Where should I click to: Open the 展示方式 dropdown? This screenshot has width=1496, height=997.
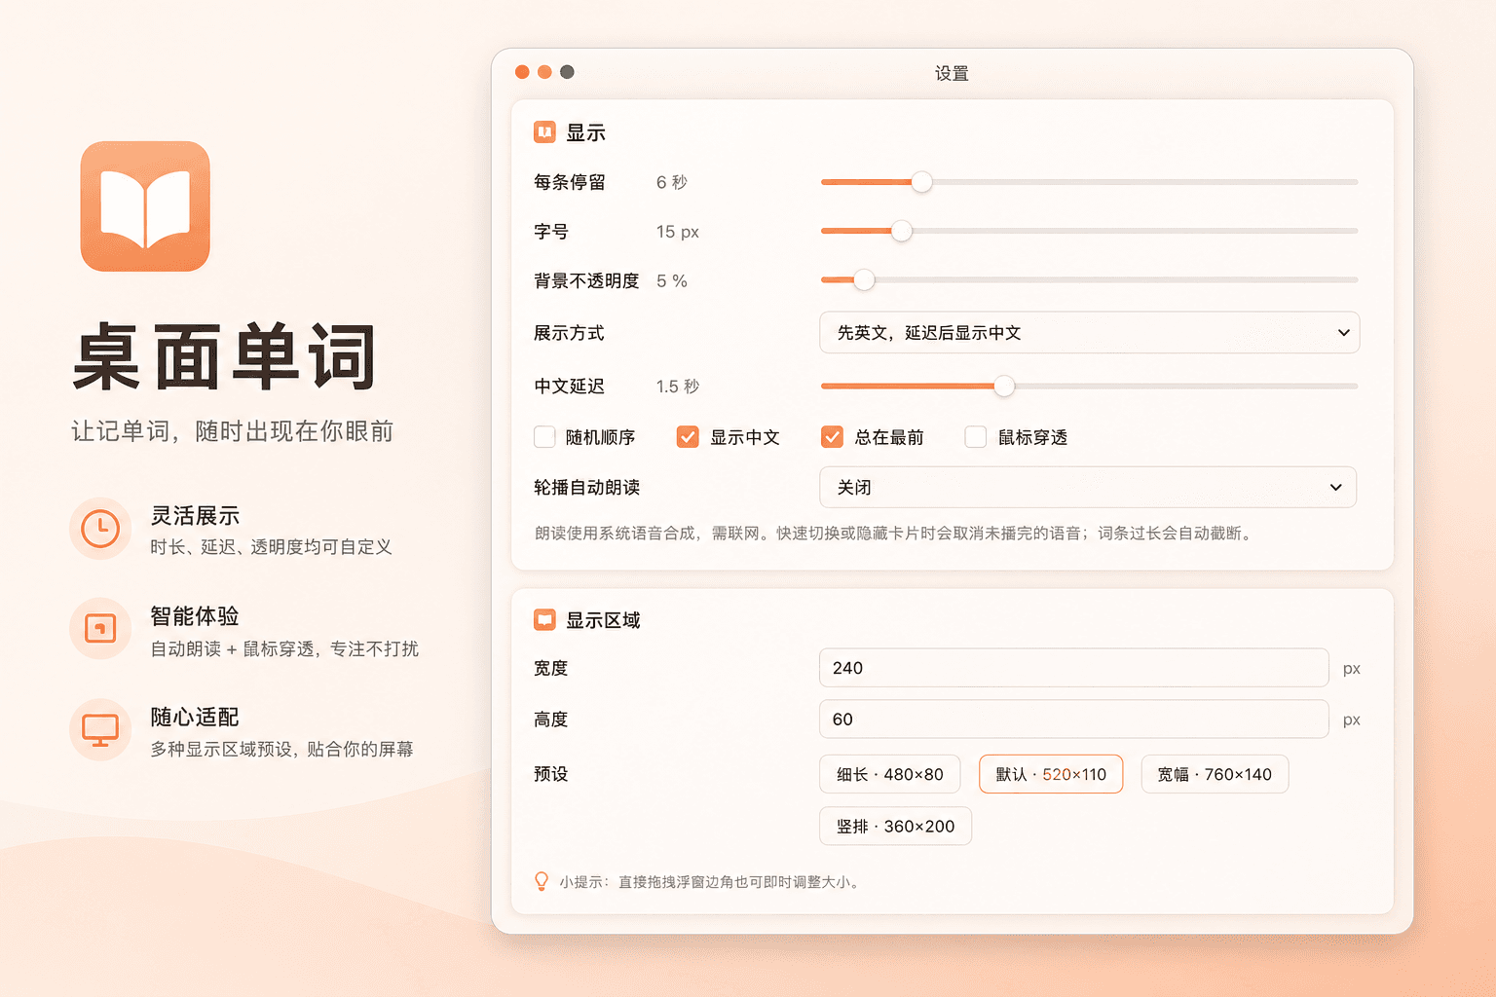tap(1089, 333)
